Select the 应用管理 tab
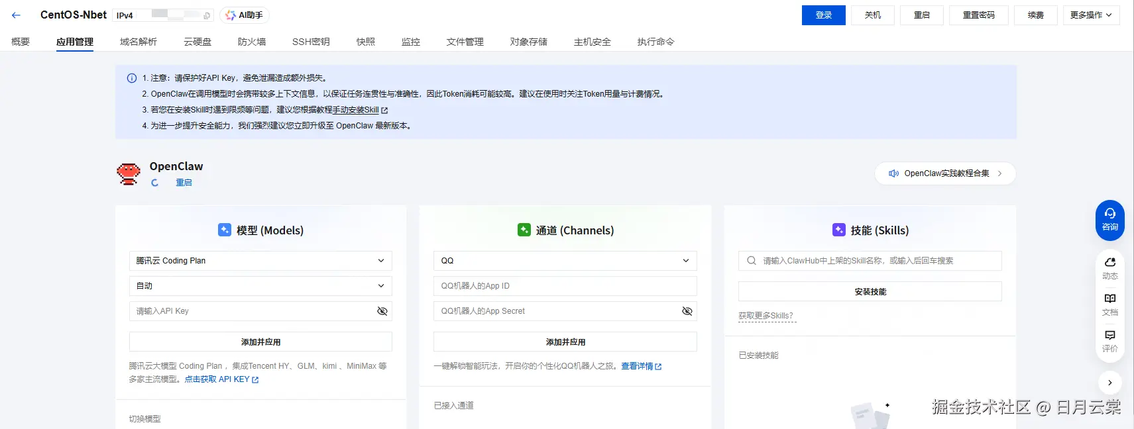Image resolution: width=1134 pixels, height=429 pixels. [x=75, y=42]
